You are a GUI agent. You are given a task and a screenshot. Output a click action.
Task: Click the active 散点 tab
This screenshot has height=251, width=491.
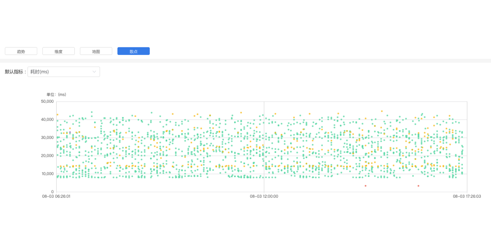[x=134, y=51]
